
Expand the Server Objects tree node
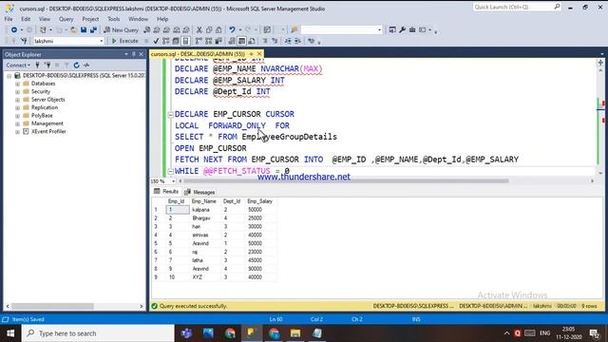pyautogui.click(x=17, y=100)
